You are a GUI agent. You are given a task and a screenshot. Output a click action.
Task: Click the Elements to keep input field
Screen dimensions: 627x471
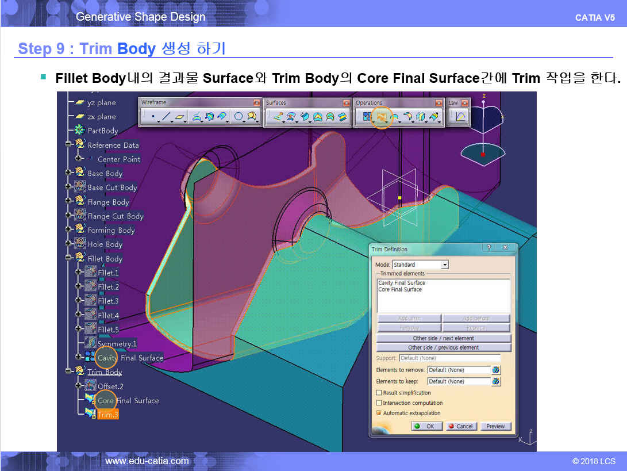point(459,381)
